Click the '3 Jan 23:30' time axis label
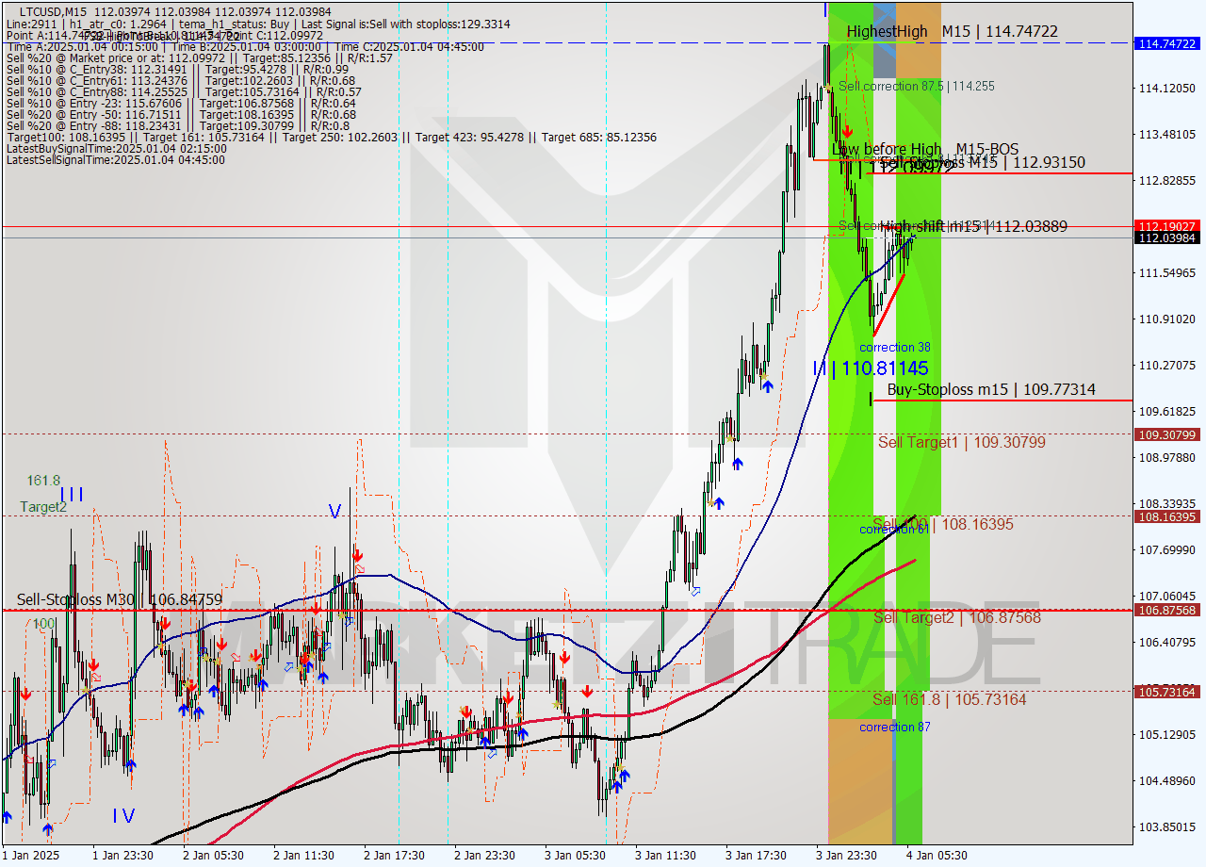Screen dimensions: 1206x867 [x=846, y=856]
